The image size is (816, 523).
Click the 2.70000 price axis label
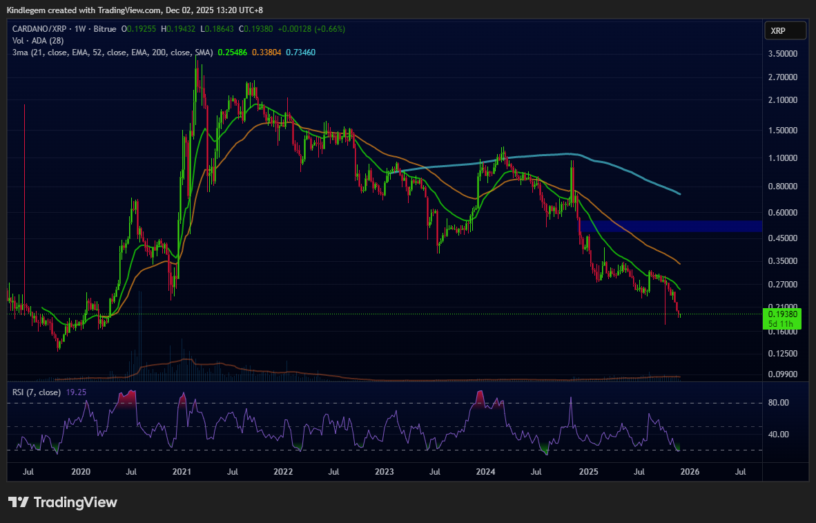pos(782,77)
